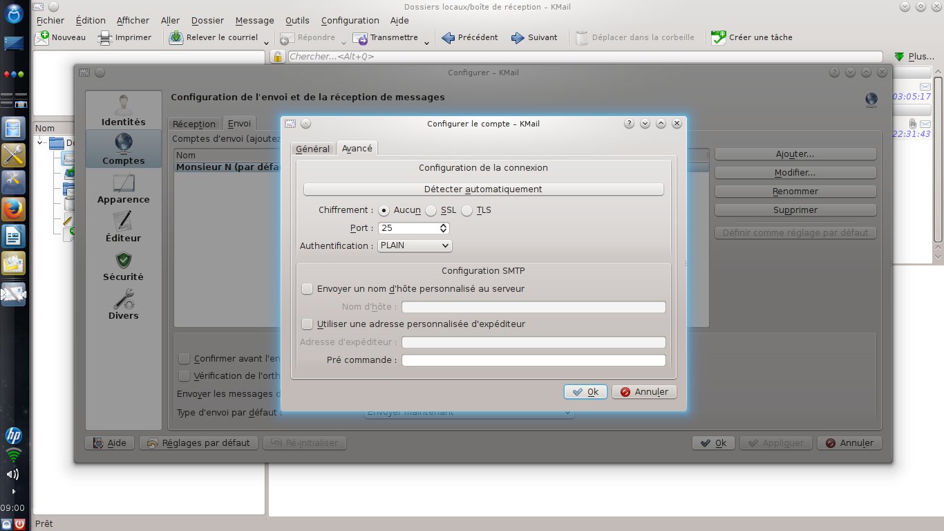944x531 pixels.
Task: Open Type d'envoi par défaut combo box
Action: 469,412
